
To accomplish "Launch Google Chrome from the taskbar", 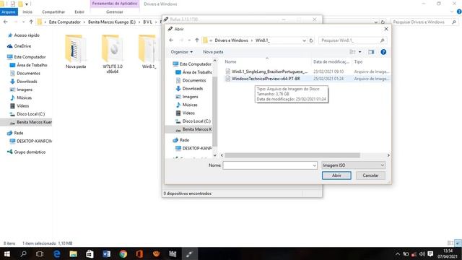I will (x=123, y=253).
